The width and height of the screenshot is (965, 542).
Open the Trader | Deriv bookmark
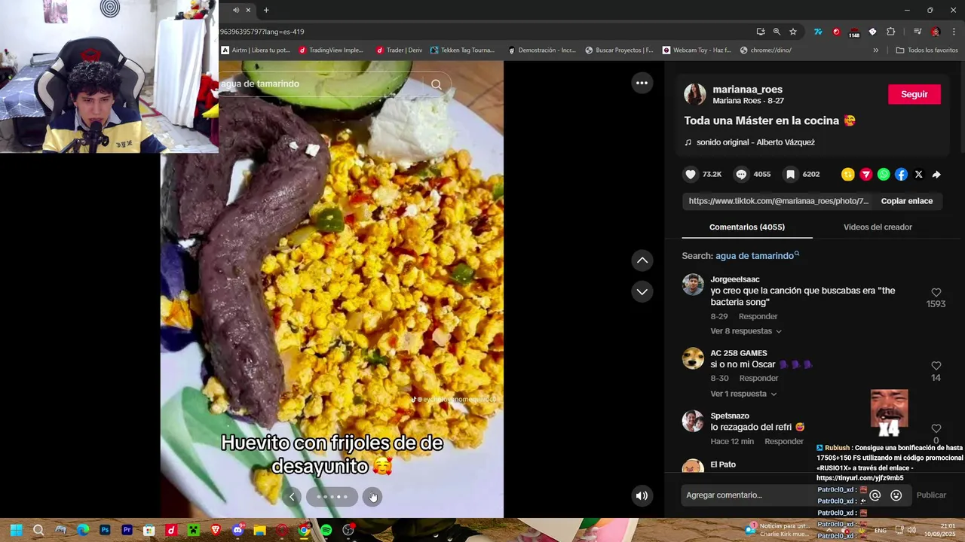coord(400,50)
